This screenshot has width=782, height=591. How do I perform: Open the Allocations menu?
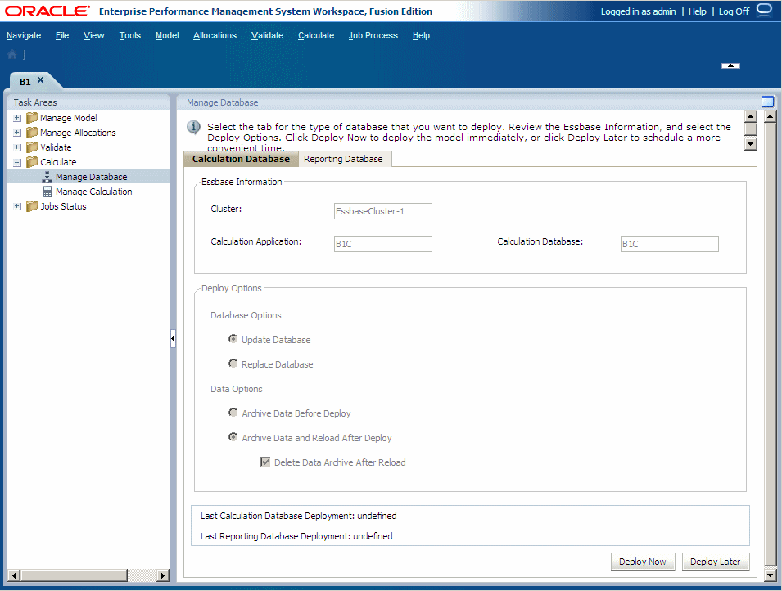215,35
